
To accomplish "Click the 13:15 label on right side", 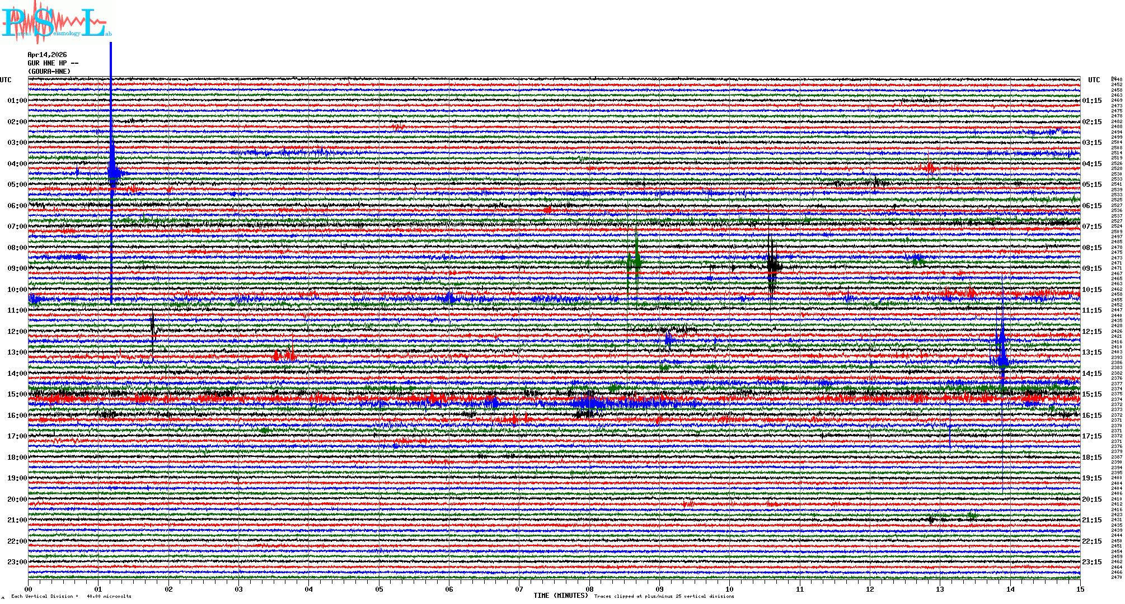I will (1091, 352).
